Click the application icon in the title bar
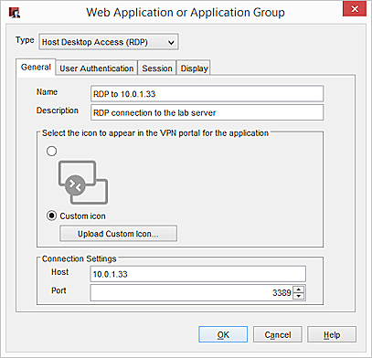This screenshot has width=372, height=358. click(x=15, y=13)
